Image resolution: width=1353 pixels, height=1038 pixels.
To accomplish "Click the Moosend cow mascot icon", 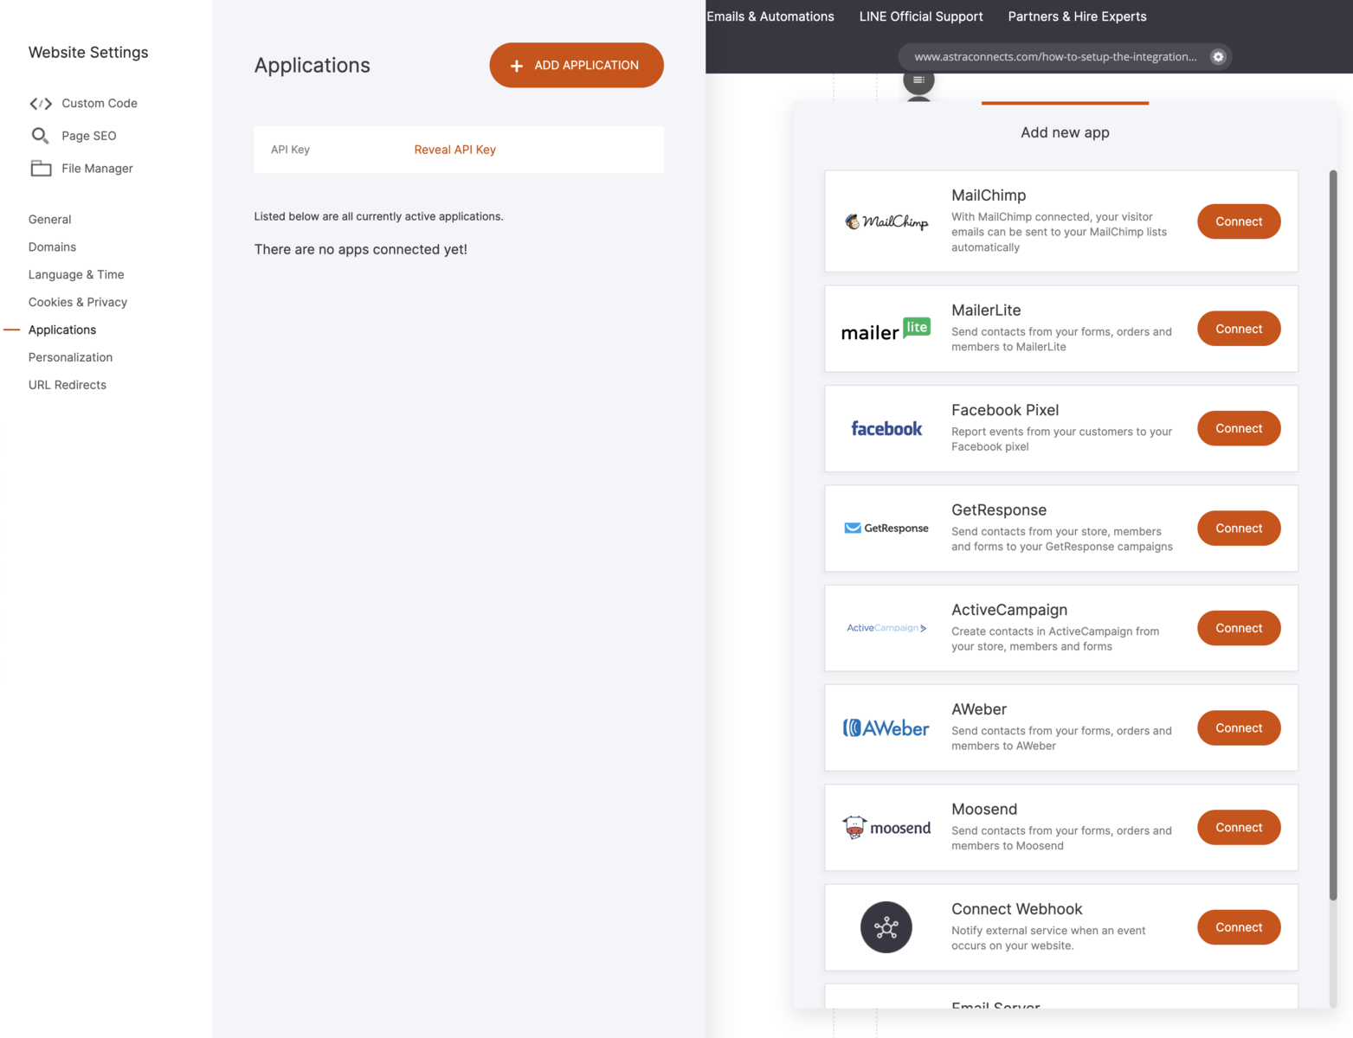I will (x=854, y=827).
